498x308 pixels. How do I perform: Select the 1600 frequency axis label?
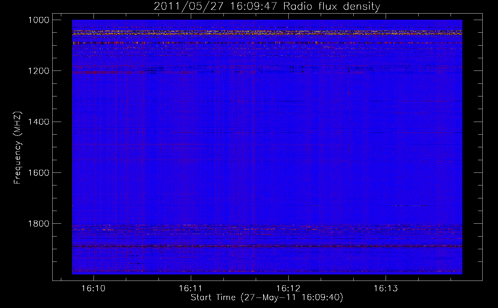[39, 173]
